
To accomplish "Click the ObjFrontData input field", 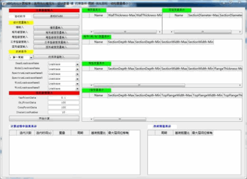I will [64, 103].
